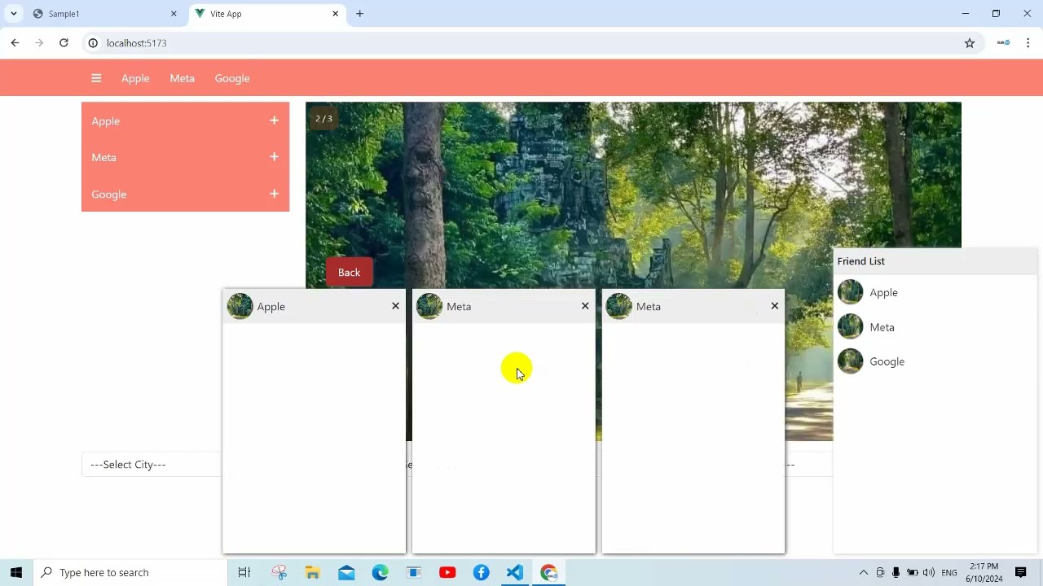The width and height of the screenshot is (1043, 586).
Task: Click the Friend List header
Action: (935, 261)
